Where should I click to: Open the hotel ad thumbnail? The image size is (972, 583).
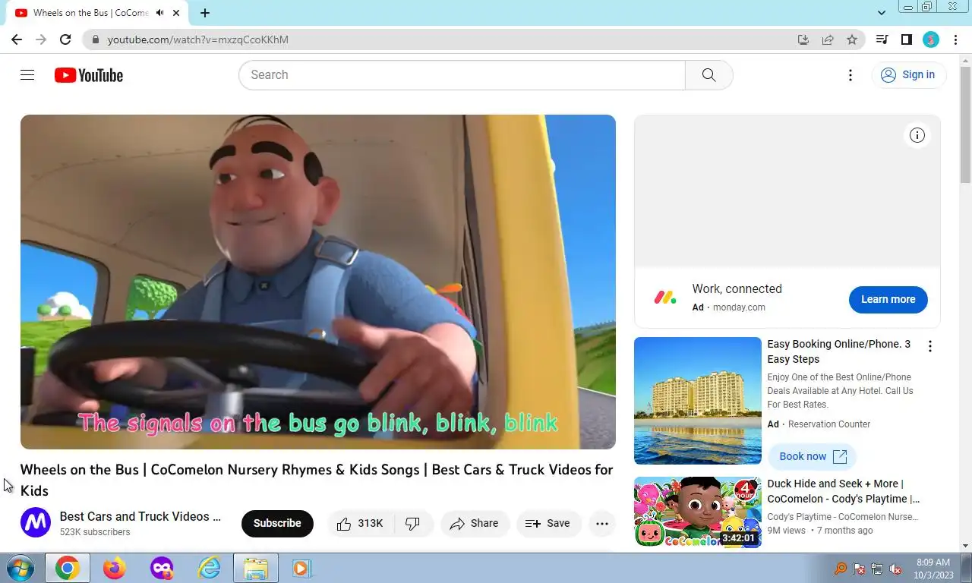[698, 400]
